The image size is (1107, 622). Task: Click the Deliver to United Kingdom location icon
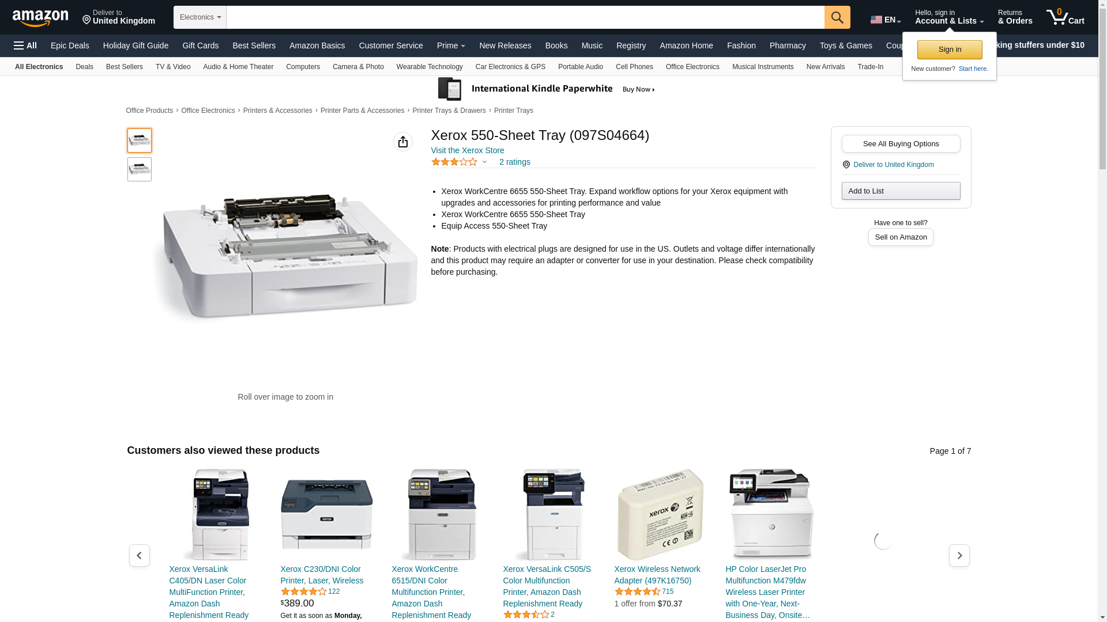(846, 165)
